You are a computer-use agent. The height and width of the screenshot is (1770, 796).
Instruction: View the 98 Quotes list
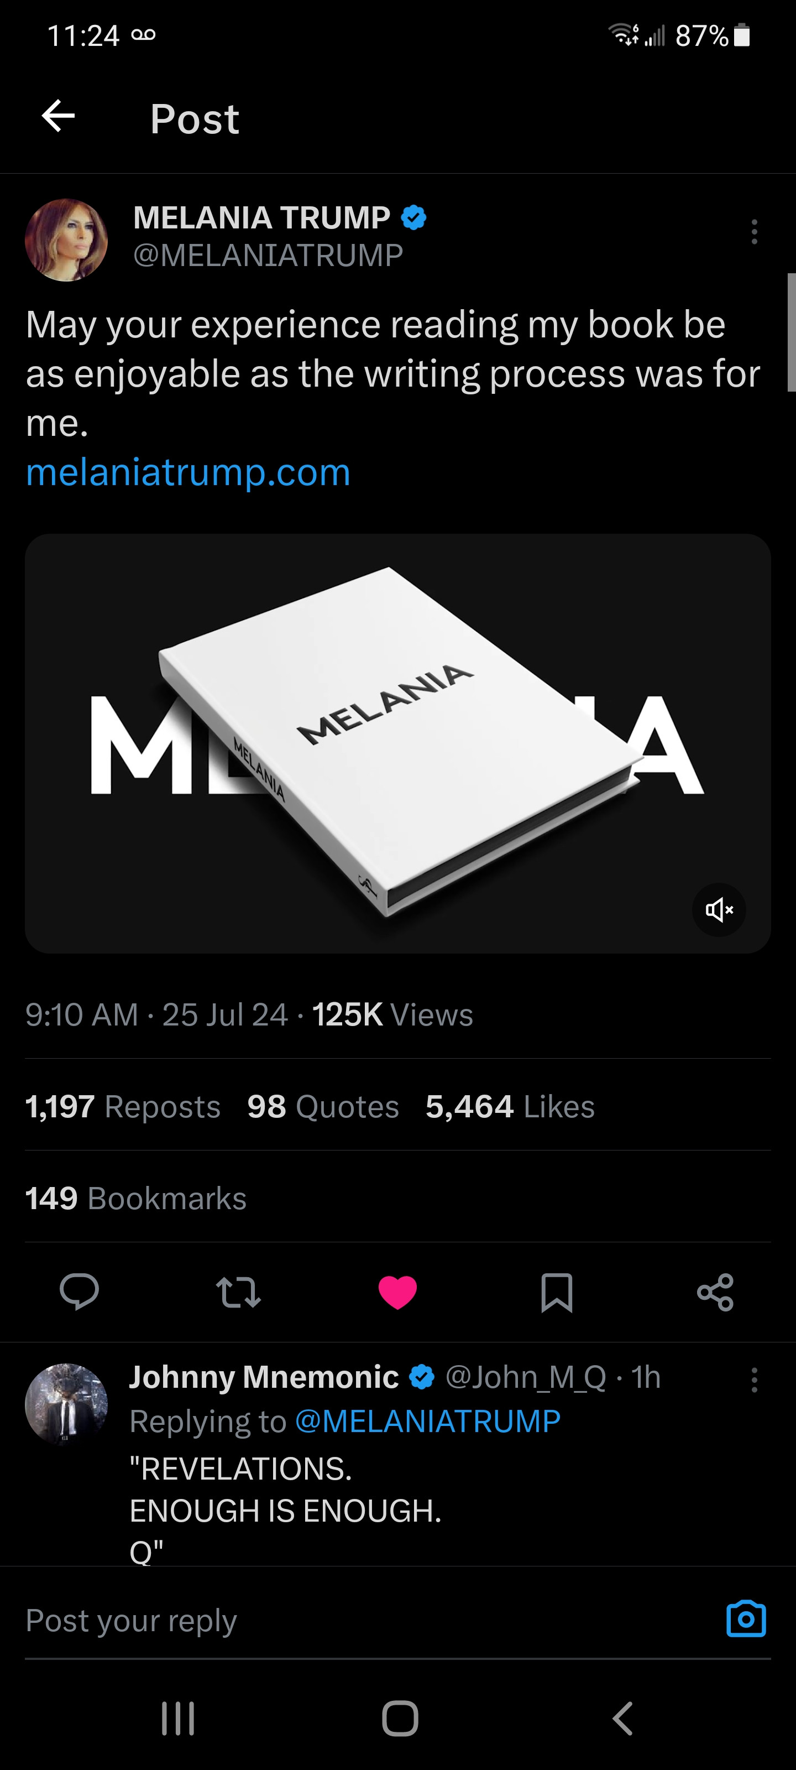tap(323, 1106)
